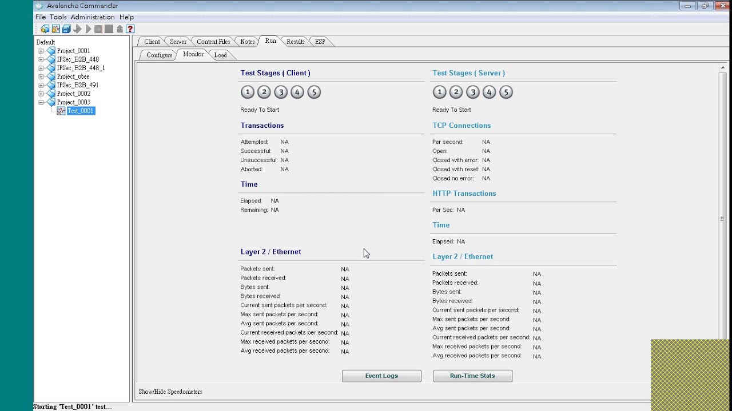Click the 'Test Stages ( Client )' heading
Screen dimensions: 732x411
(x=275, y=73)
